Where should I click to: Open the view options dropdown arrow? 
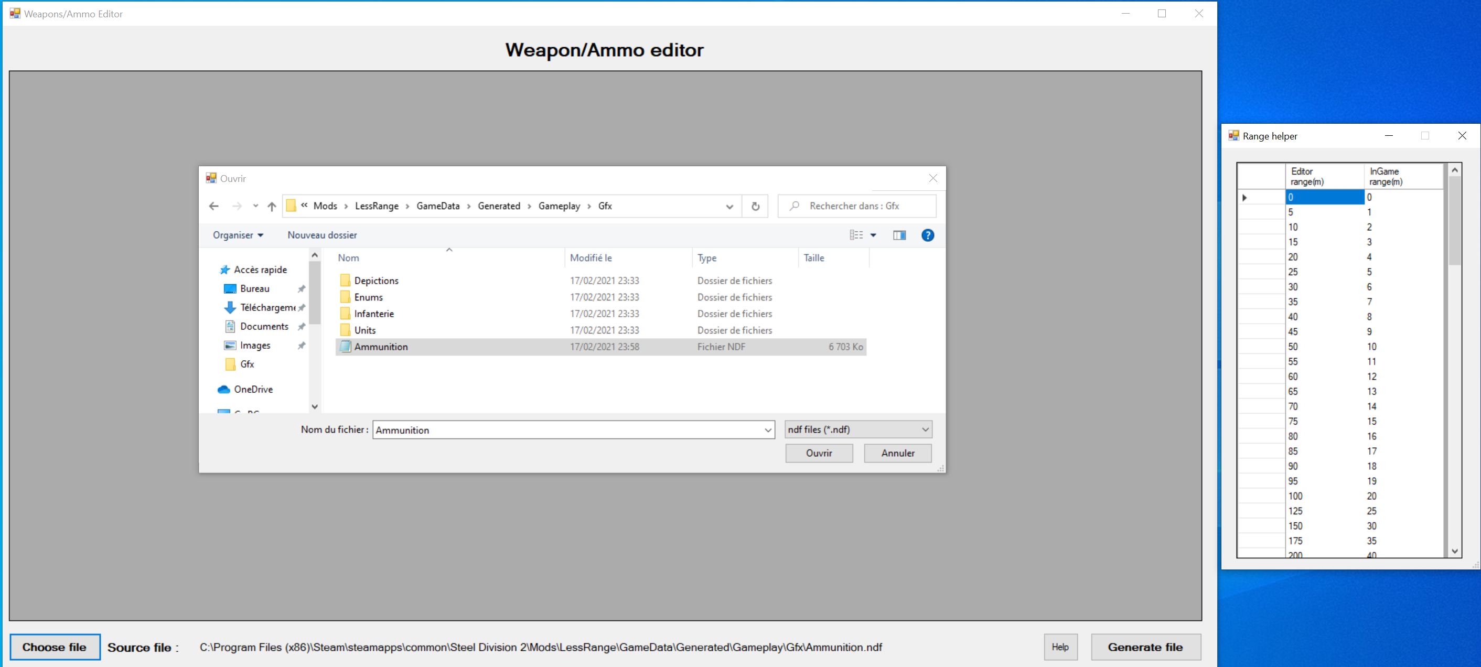873,235
